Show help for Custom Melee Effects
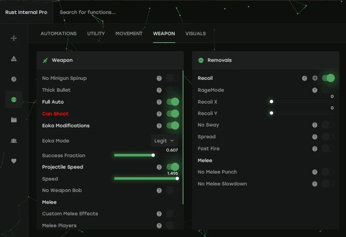Image resolution: width=346 pixels, height=237 pixels. click(159, 214)
